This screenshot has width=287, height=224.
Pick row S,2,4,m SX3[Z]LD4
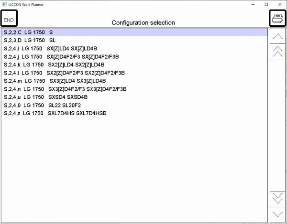coord(134,81)
